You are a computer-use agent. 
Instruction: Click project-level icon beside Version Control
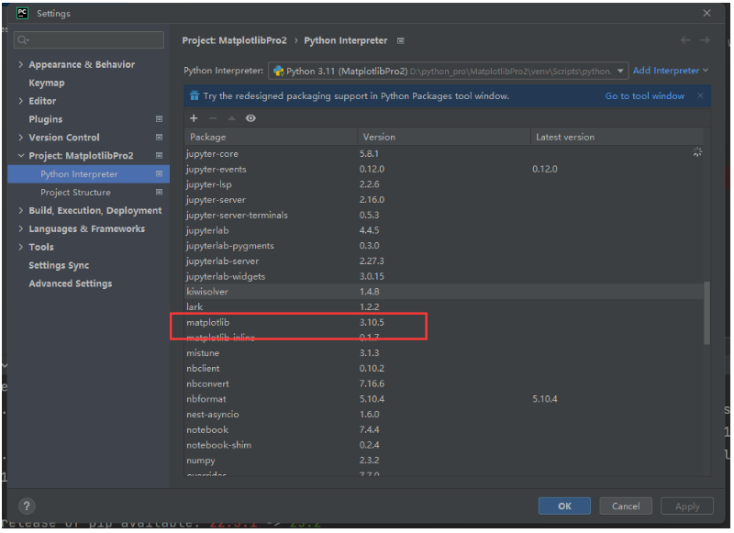[159, 137]
